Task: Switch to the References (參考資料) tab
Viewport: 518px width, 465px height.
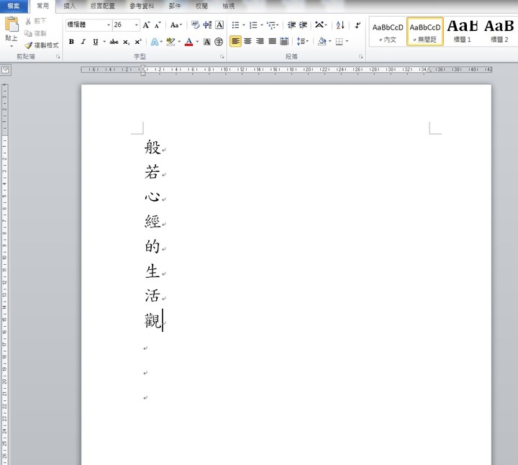Action: 142,6
